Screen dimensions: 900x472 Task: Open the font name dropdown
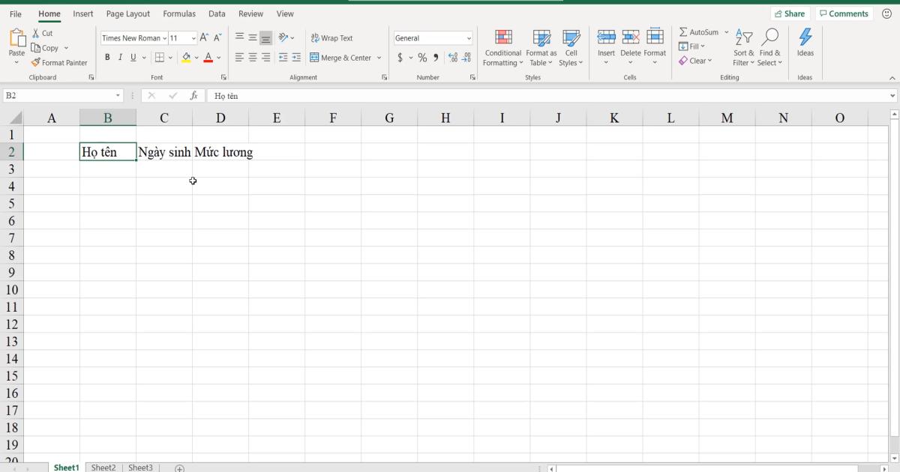165,37
